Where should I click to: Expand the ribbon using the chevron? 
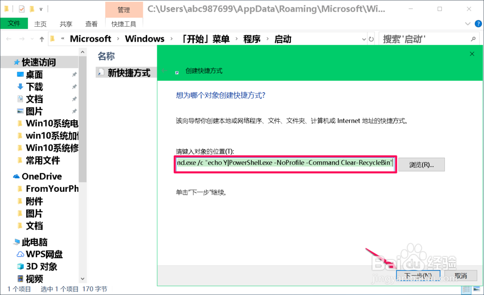pyautogui.click(x=468, y=23)
